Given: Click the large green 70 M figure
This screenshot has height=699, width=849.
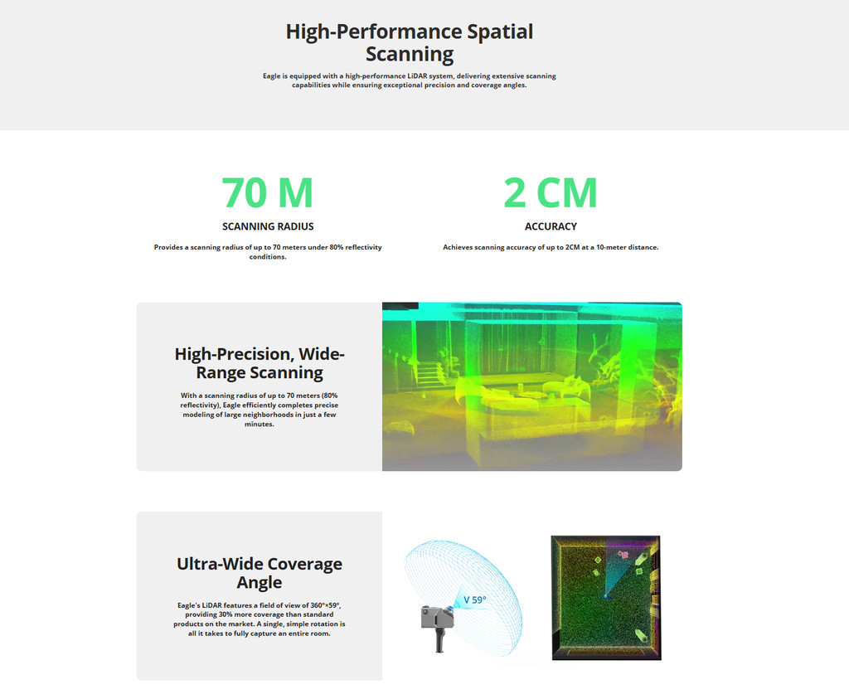Looking at the screenshot, I should pyautogui.click(x=267, y=192).
